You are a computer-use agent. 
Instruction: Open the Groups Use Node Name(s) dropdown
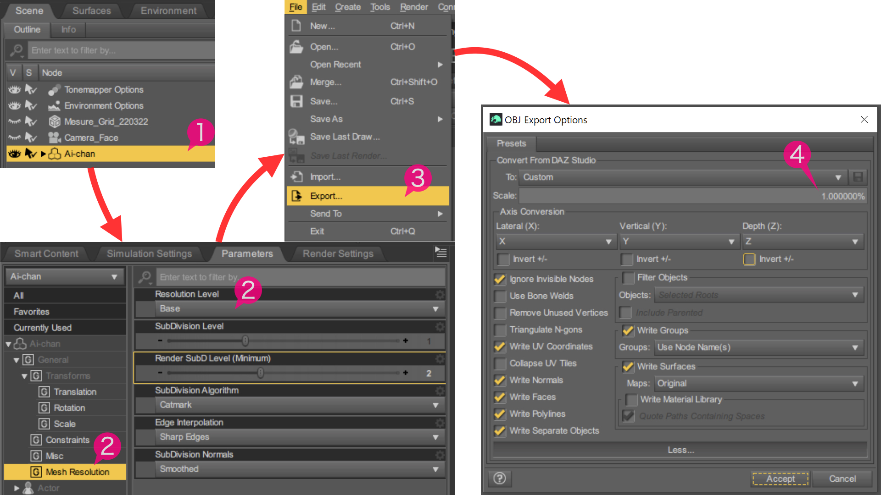(759, 347)
